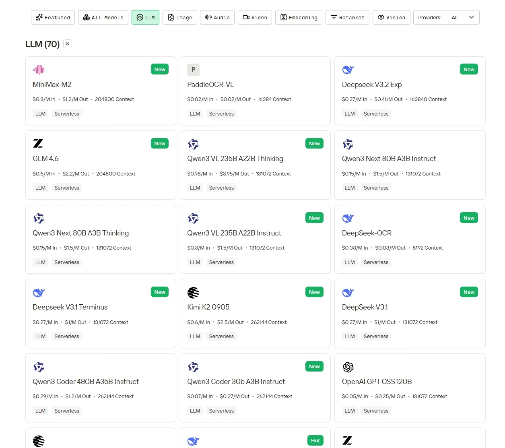
Task: Click the LLM tag on OpenAI GPT OSS 120B
Action: (x=350, y=411)
